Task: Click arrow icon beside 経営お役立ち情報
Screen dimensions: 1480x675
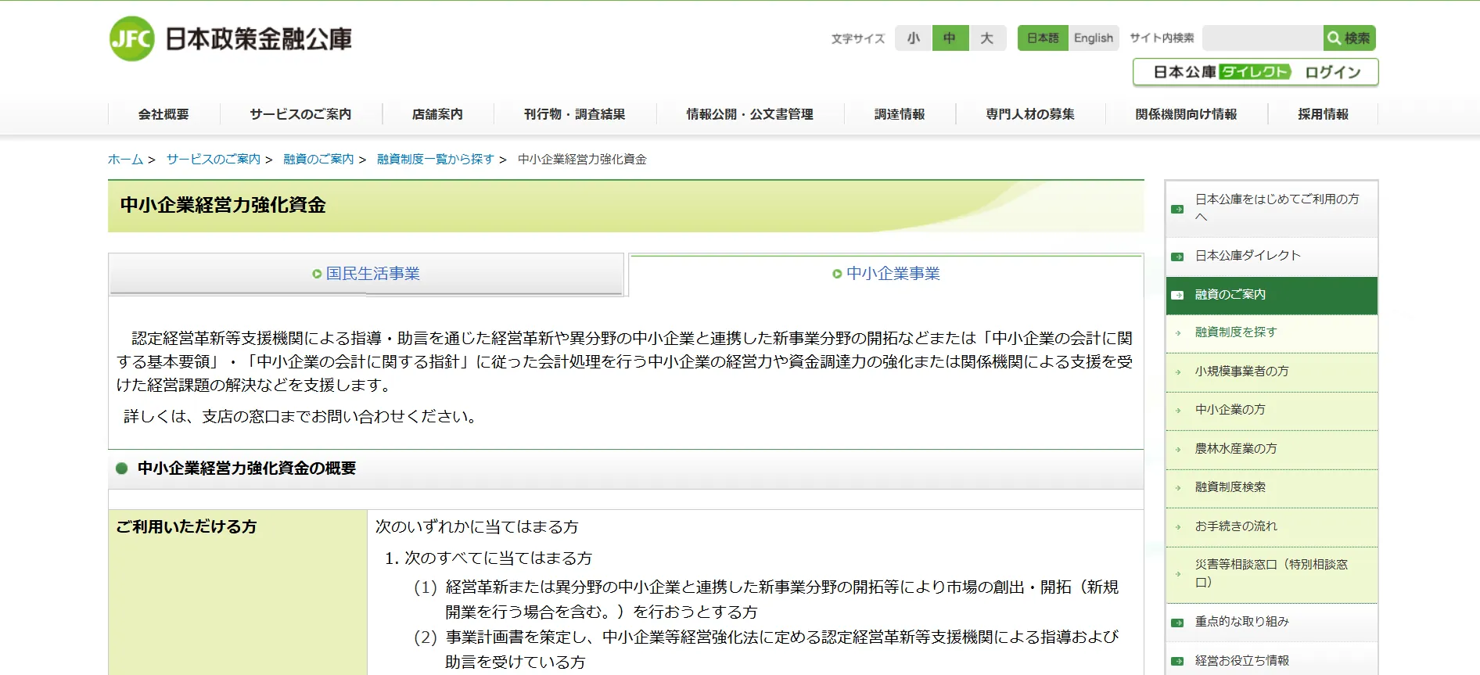Action: click(x=1177, y=662)
